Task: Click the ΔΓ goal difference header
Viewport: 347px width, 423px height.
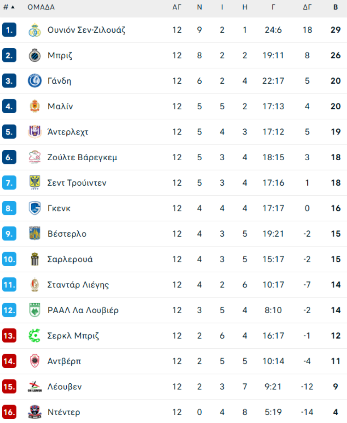Action: click(x=307, y=7)
